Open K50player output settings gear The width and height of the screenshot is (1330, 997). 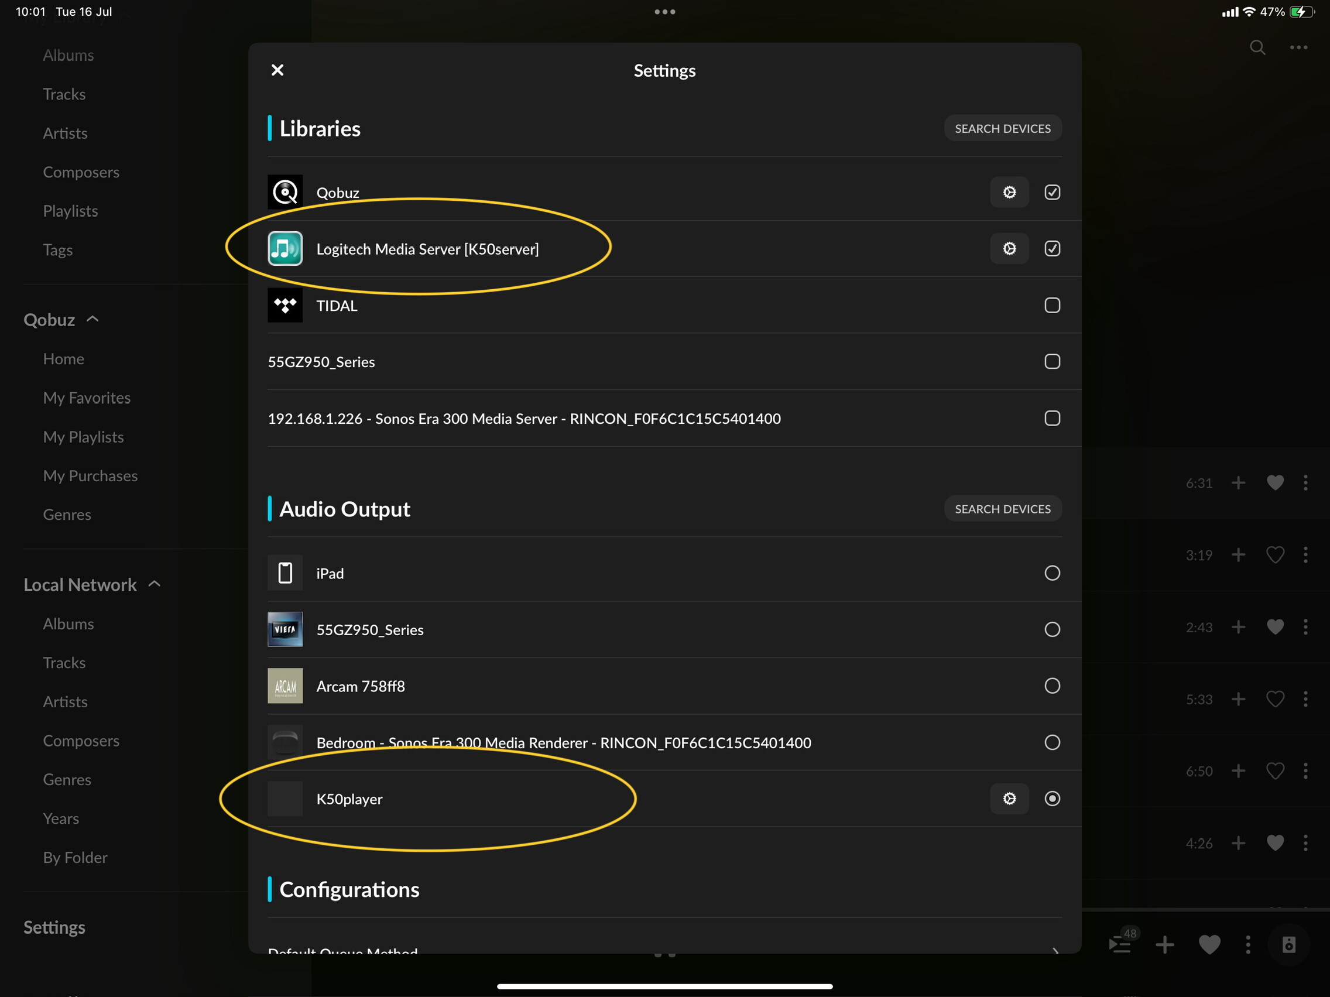point(1009,799)
